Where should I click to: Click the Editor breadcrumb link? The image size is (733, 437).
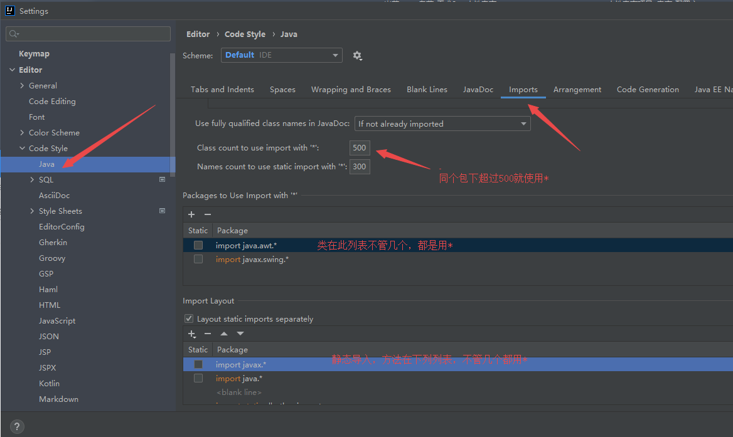click(x=198, y=34)
